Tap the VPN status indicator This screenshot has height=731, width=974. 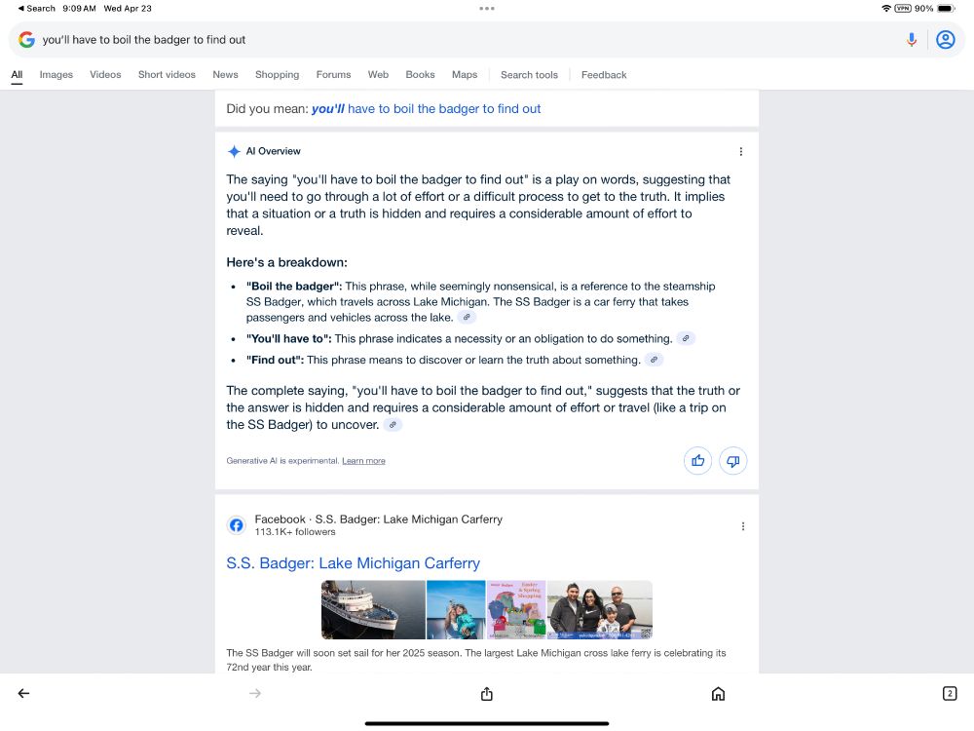point(903,8)
